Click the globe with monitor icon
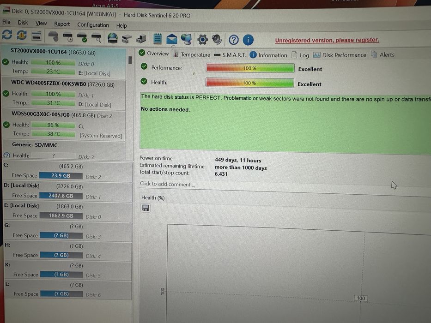This screenshot has height=323, width=431. coord(186,39)
